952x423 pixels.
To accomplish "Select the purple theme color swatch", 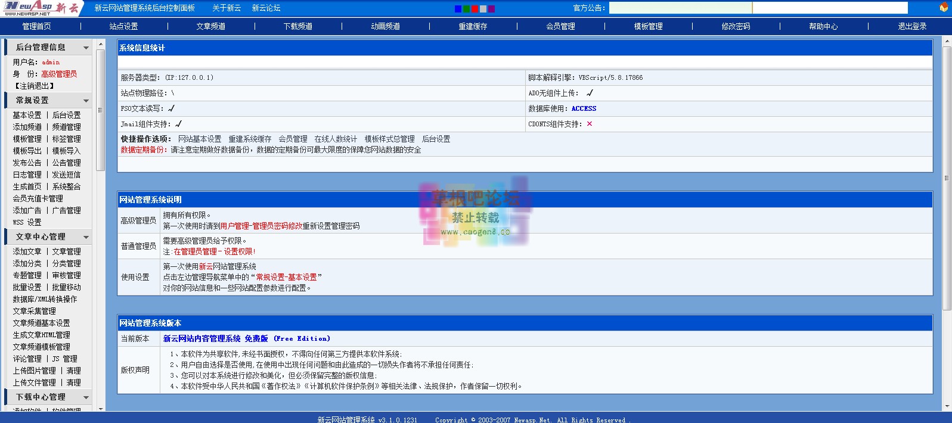I will pyautogui.click(x=491, y=8).
